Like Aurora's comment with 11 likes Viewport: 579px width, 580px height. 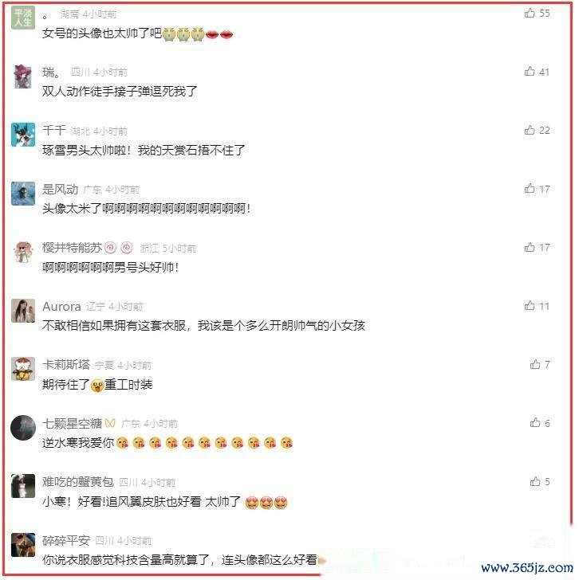click(530, 306)
